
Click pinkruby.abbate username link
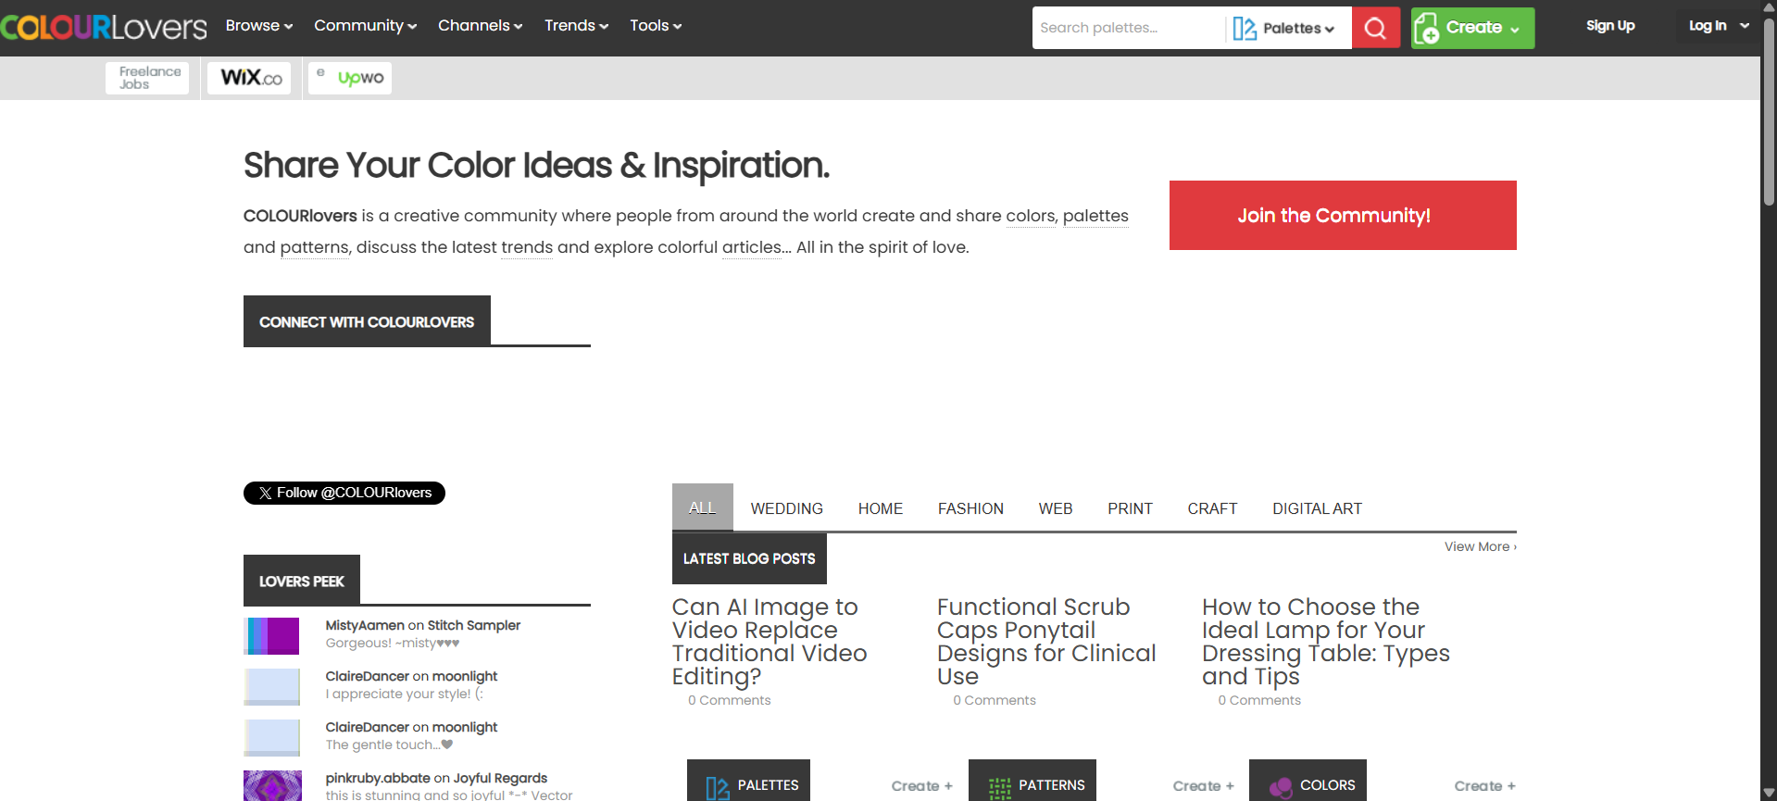(378, 779)
